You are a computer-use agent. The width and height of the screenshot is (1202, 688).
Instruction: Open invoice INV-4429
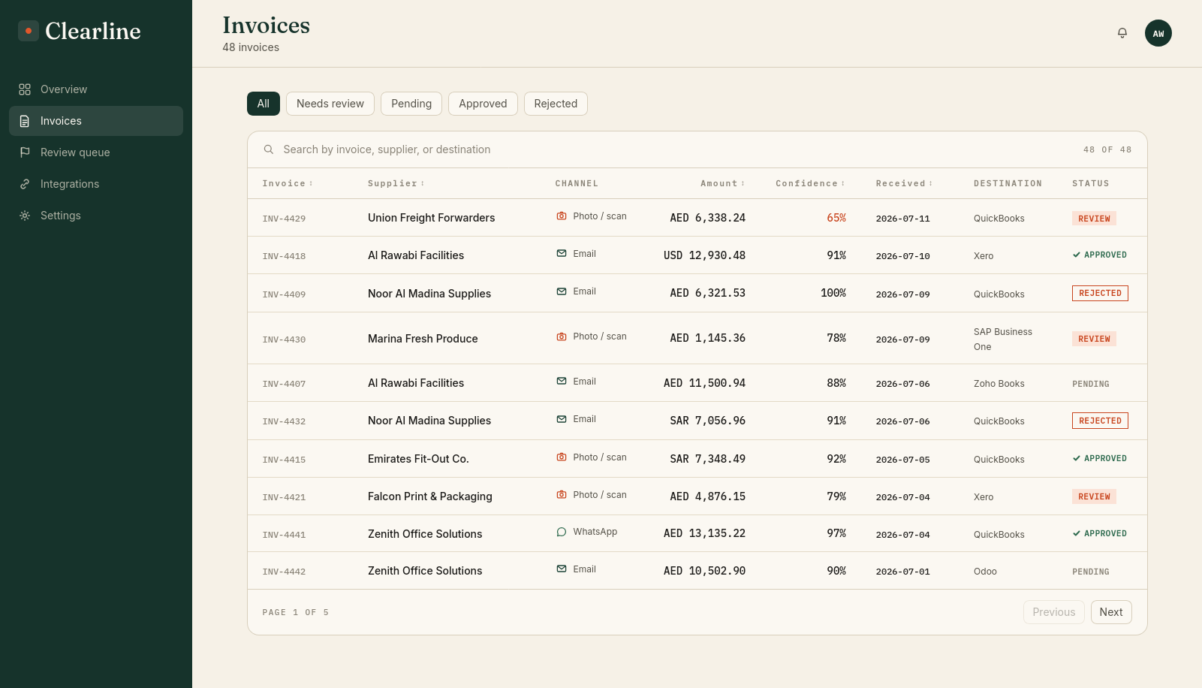[x=284, y=219]
